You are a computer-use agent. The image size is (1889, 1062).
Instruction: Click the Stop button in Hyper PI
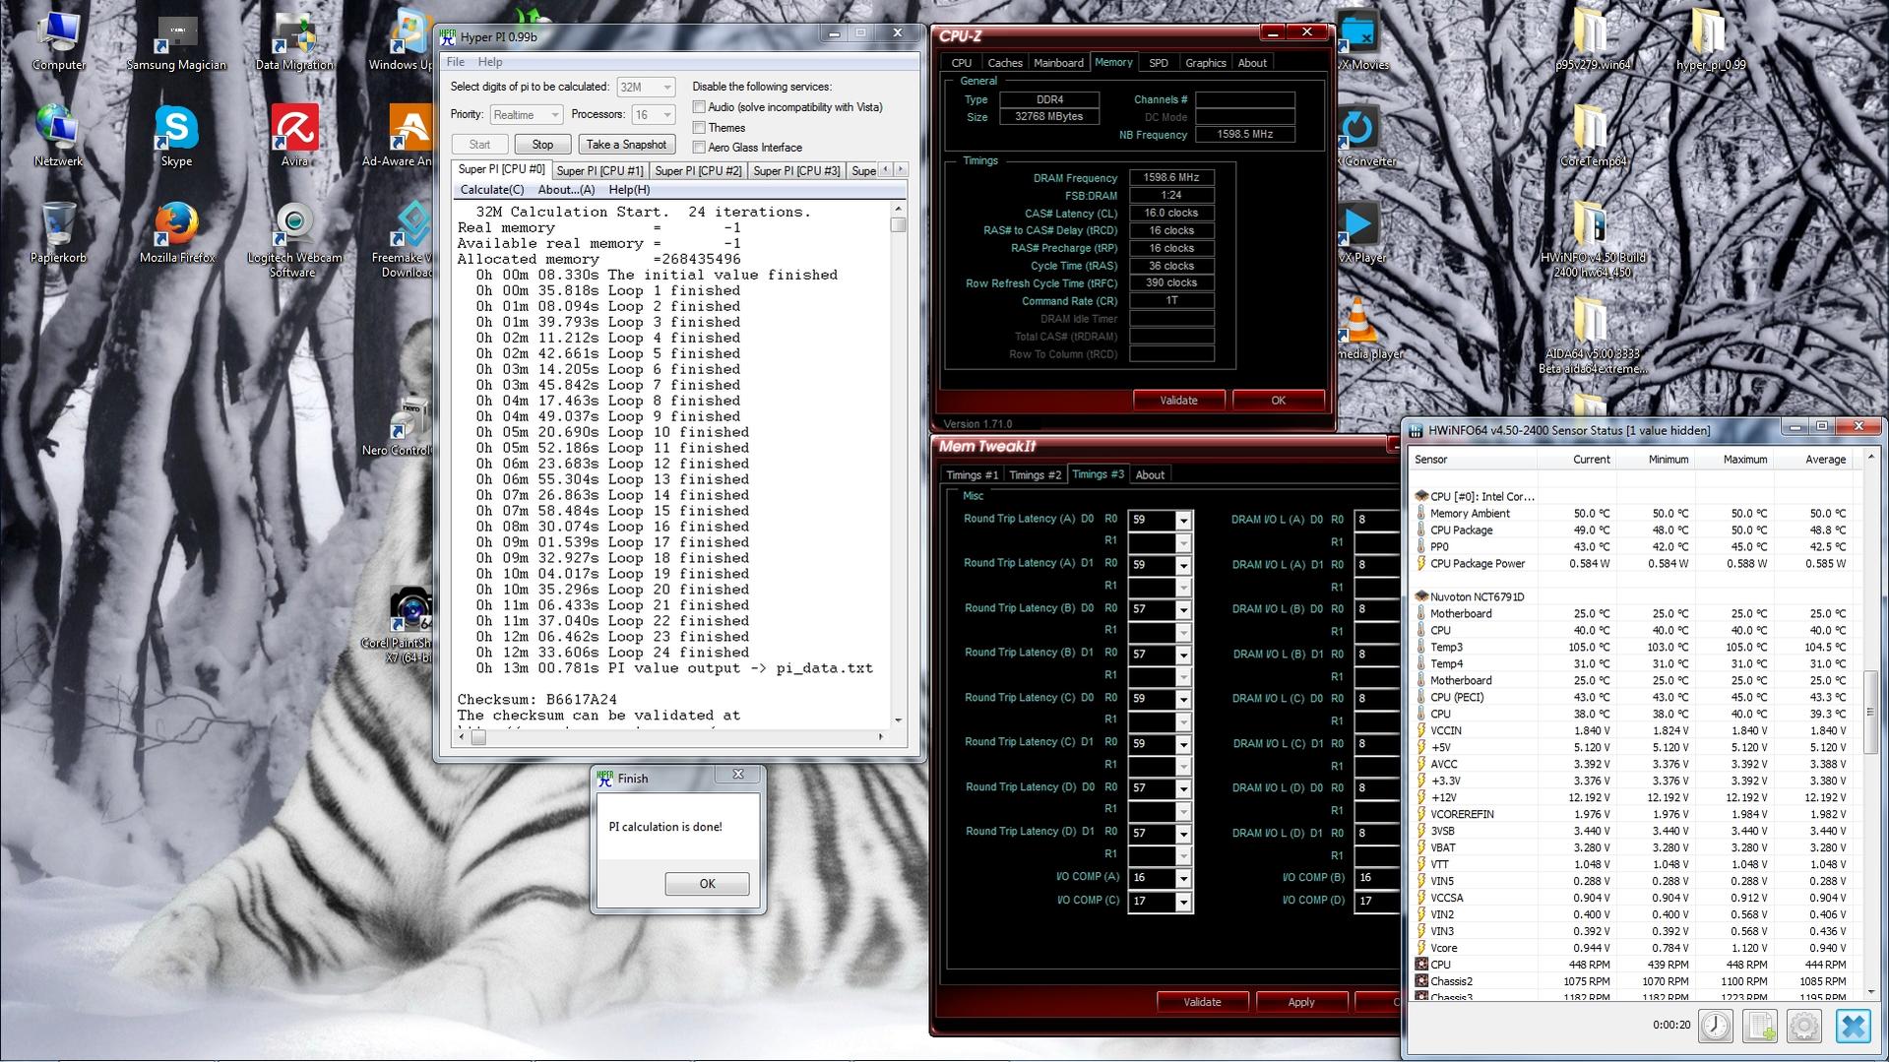click(542, 145)
